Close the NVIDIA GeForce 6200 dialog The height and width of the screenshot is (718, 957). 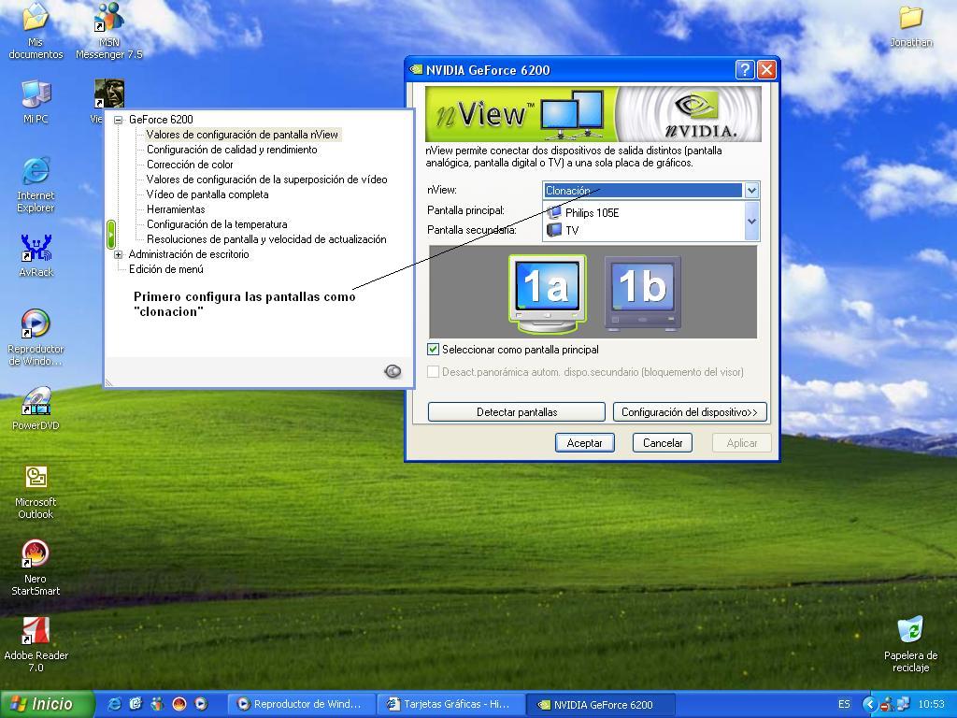point(766,70)
